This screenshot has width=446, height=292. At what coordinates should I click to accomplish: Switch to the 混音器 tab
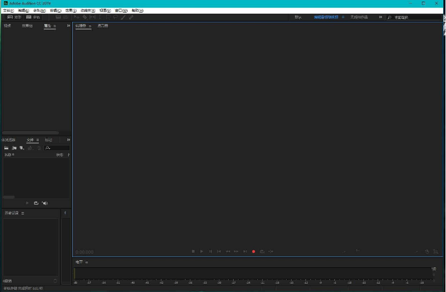(x=103, y=26)
